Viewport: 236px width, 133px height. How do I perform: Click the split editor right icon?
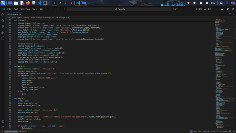tap(230, 14)
